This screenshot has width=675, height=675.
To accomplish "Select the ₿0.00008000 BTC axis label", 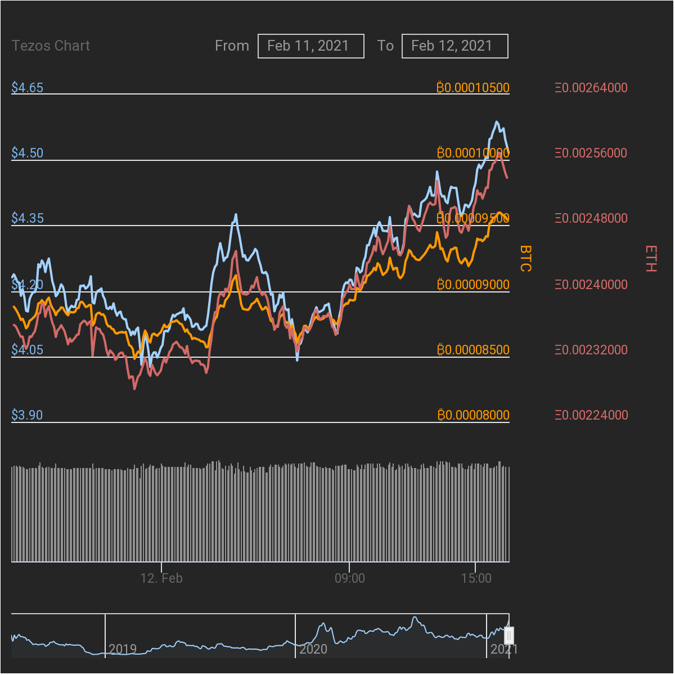I will pos(473,415).
